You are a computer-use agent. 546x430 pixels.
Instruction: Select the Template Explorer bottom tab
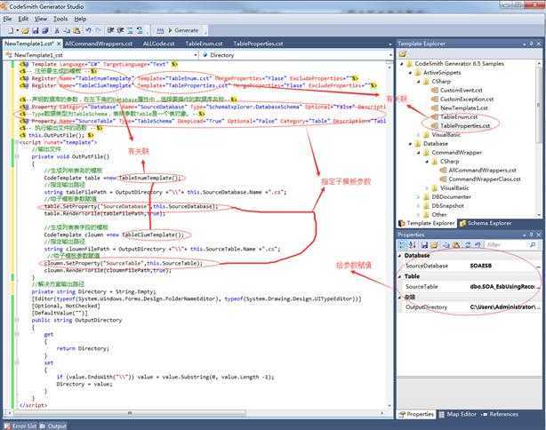pyautogui.click(x=427, y=223)
